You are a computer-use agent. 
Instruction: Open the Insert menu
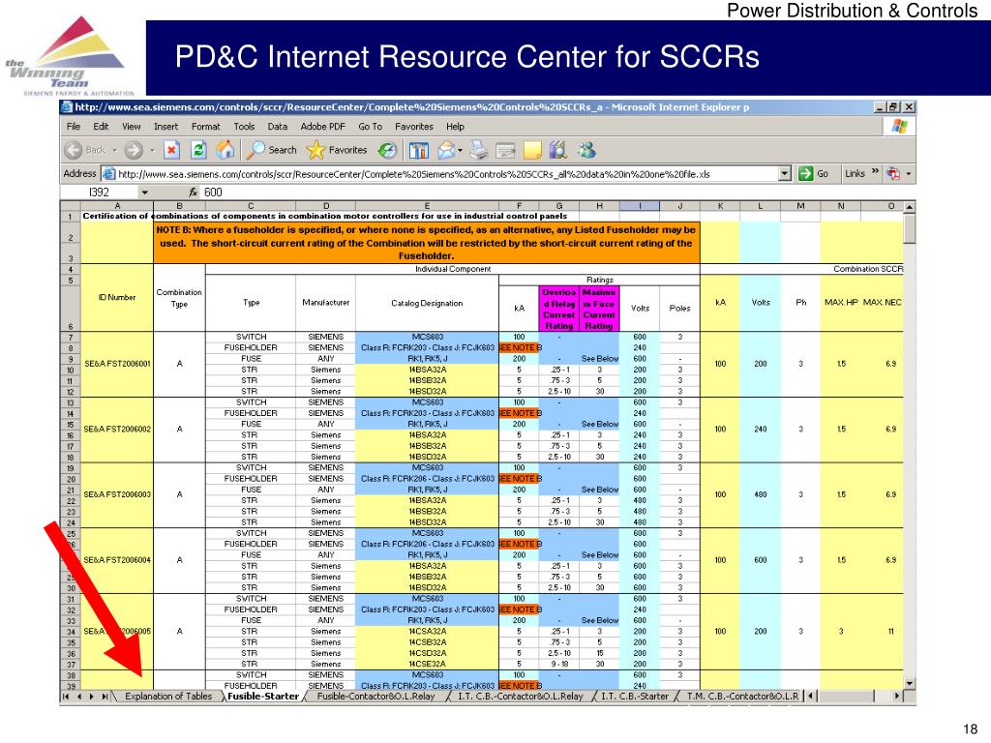(166, 127)
